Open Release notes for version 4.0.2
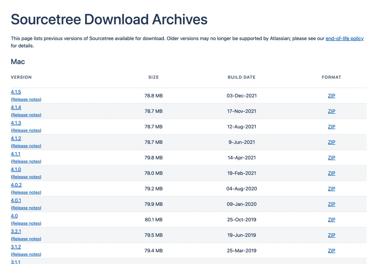 (26, 192)
